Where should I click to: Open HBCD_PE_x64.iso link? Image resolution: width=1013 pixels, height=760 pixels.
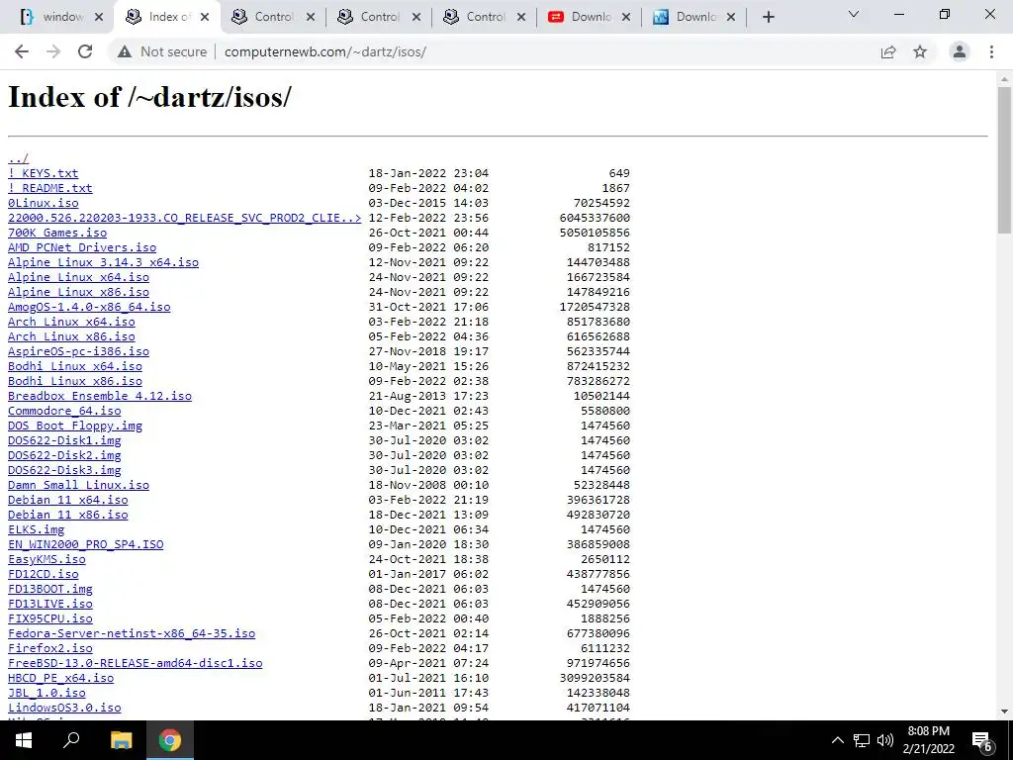(x=60, y=679)
